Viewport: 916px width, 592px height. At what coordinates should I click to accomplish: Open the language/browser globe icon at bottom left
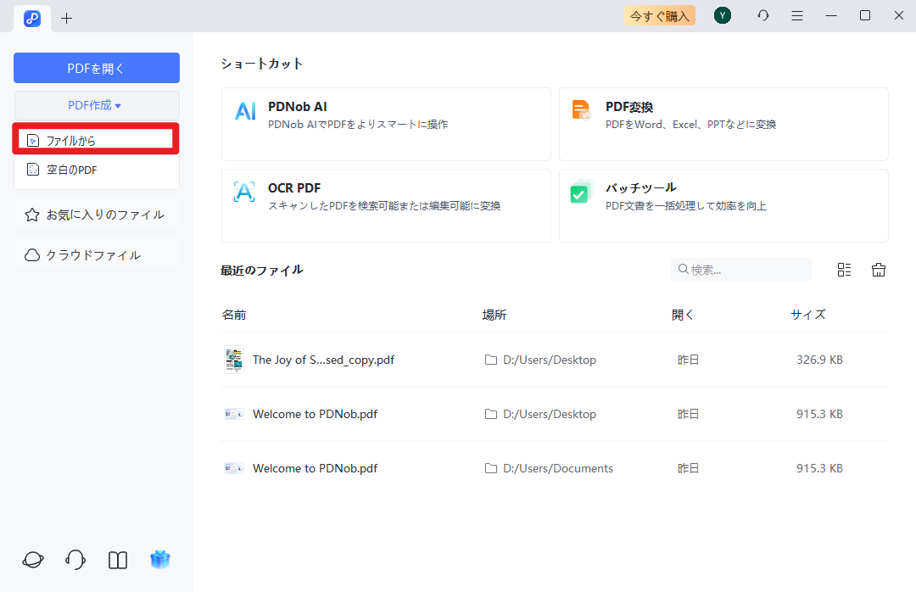[x=32, y=560]
